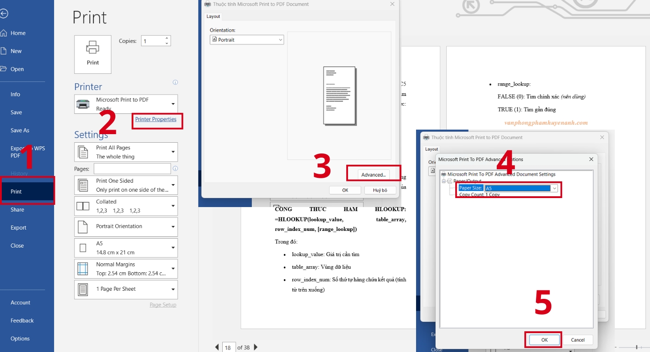Open Feedback in the sidebar
Viewport: 650px width, 352px height.
pyautogui.click(x=22, y=320)
